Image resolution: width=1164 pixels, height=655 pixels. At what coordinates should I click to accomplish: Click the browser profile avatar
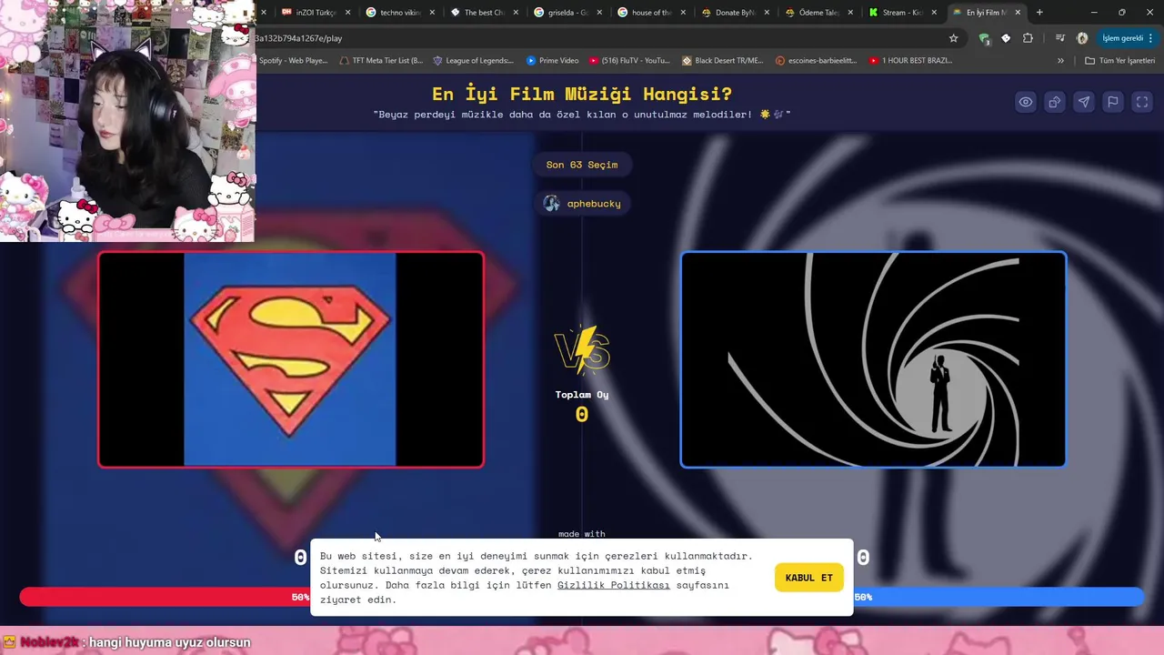point(1082,38)
